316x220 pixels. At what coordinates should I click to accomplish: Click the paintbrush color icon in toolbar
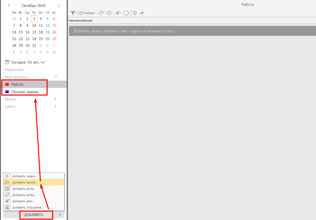click(118, 13)
